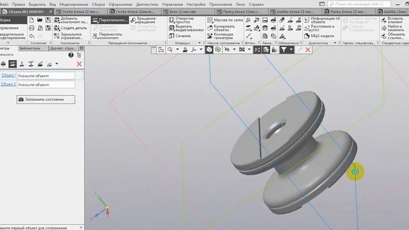409x230 pixels.
Task: Click the wireframe cube display icon
Action: [x=218, y=50]
